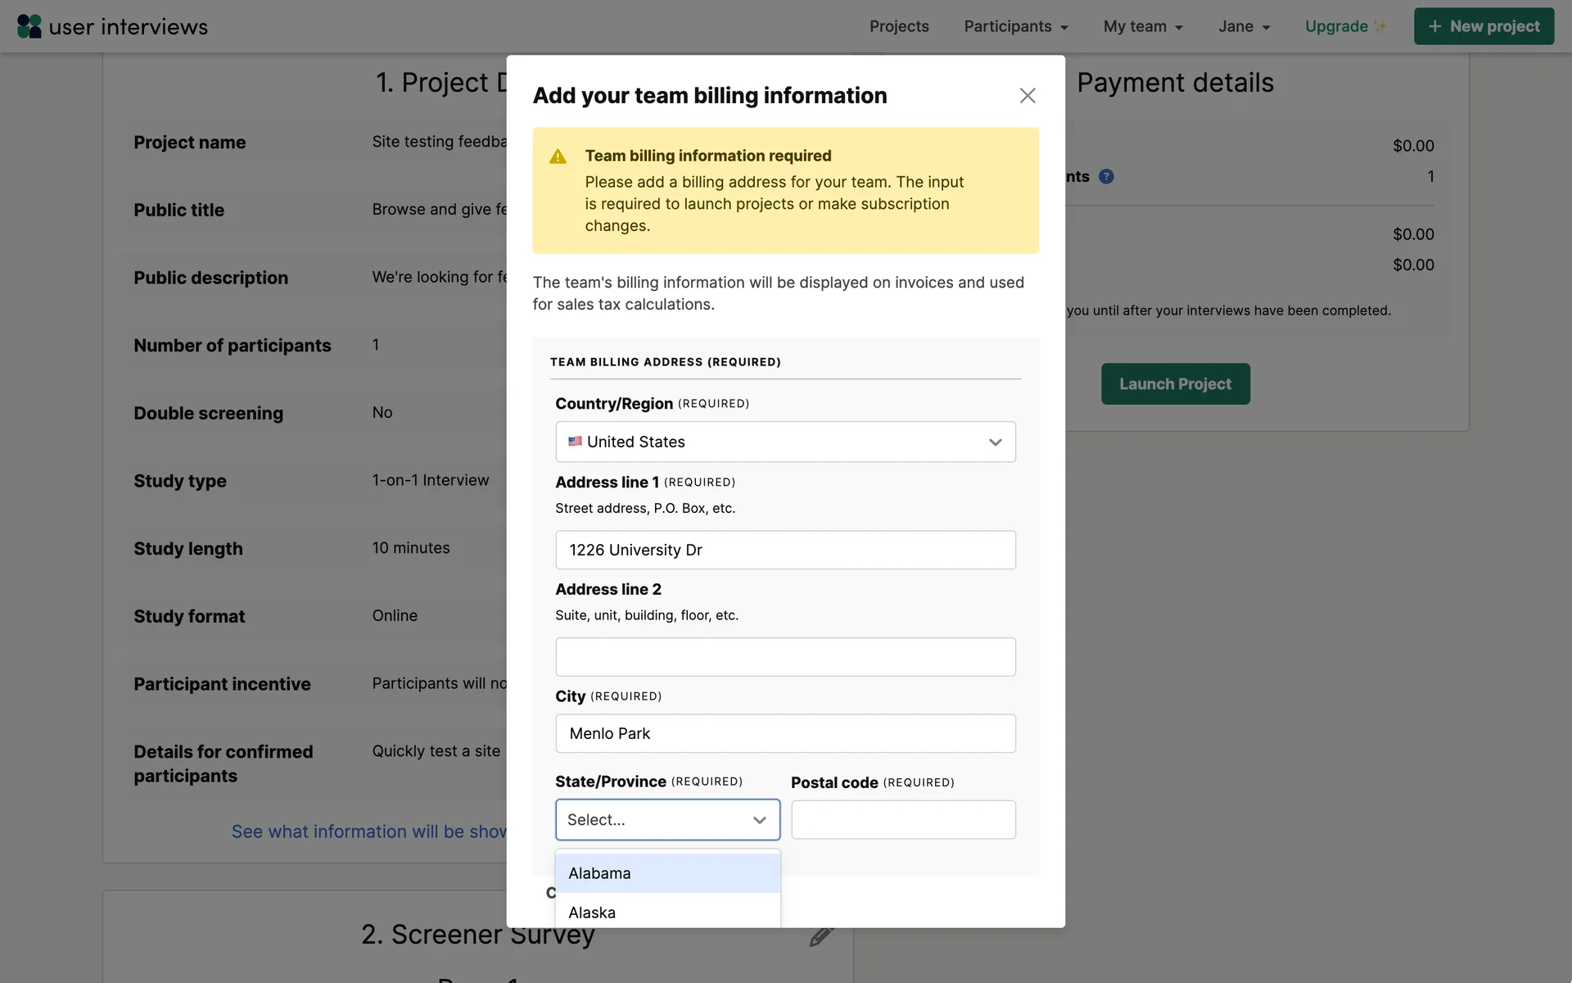
Task: Focus the Address line 2 input
Action: pos(785,657)
